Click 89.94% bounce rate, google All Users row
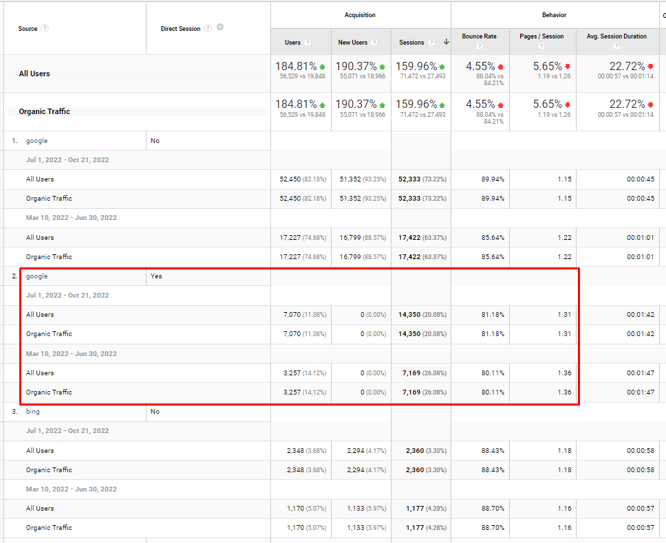666x543 pixels. coord(493,179)
